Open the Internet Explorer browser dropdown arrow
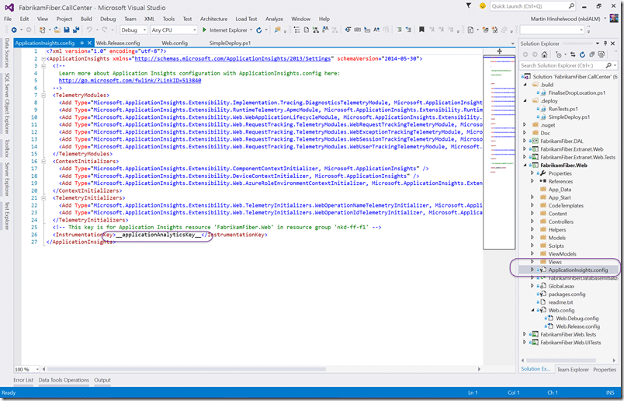 point(251,30)
